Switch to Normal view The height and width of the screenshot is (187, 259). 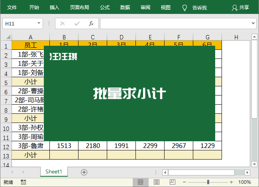(140, 182)
